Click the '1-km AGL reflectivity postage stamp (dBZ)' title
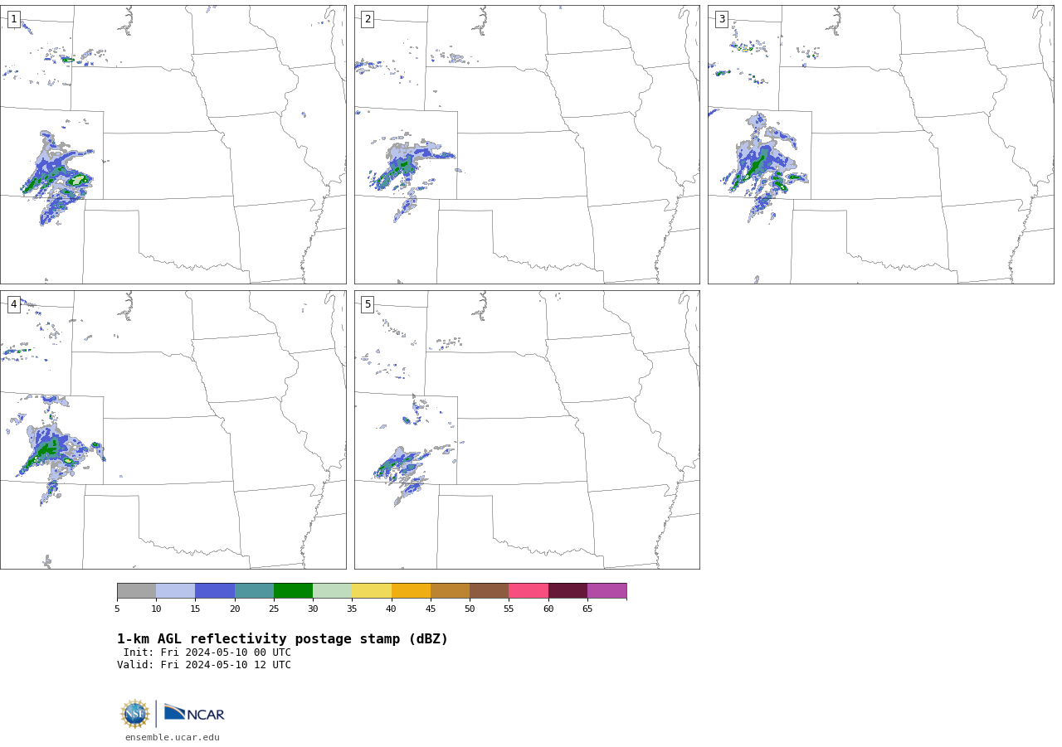Screen dimensions: 1062x747 point(282,639)
